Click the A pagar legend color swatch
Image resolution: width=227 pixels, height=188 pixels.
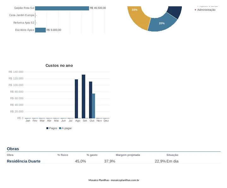click(60, 128)
